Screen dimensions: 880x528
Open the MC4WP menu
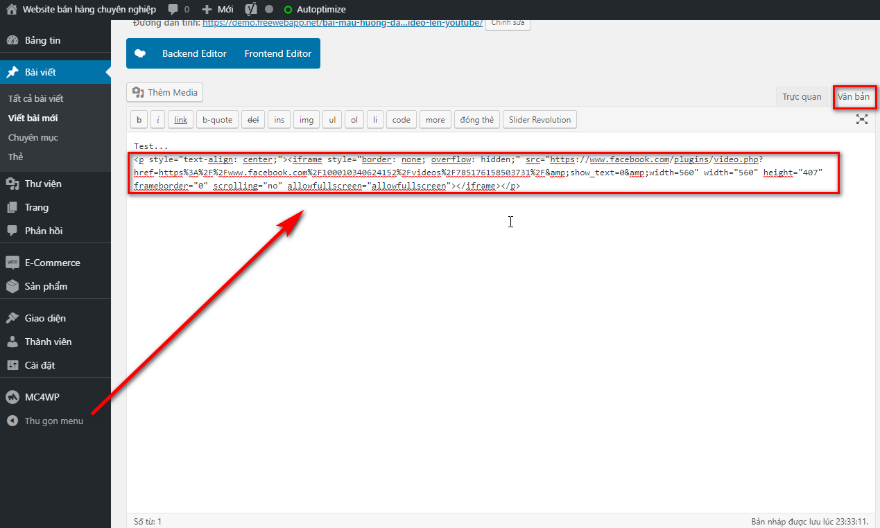42,397
